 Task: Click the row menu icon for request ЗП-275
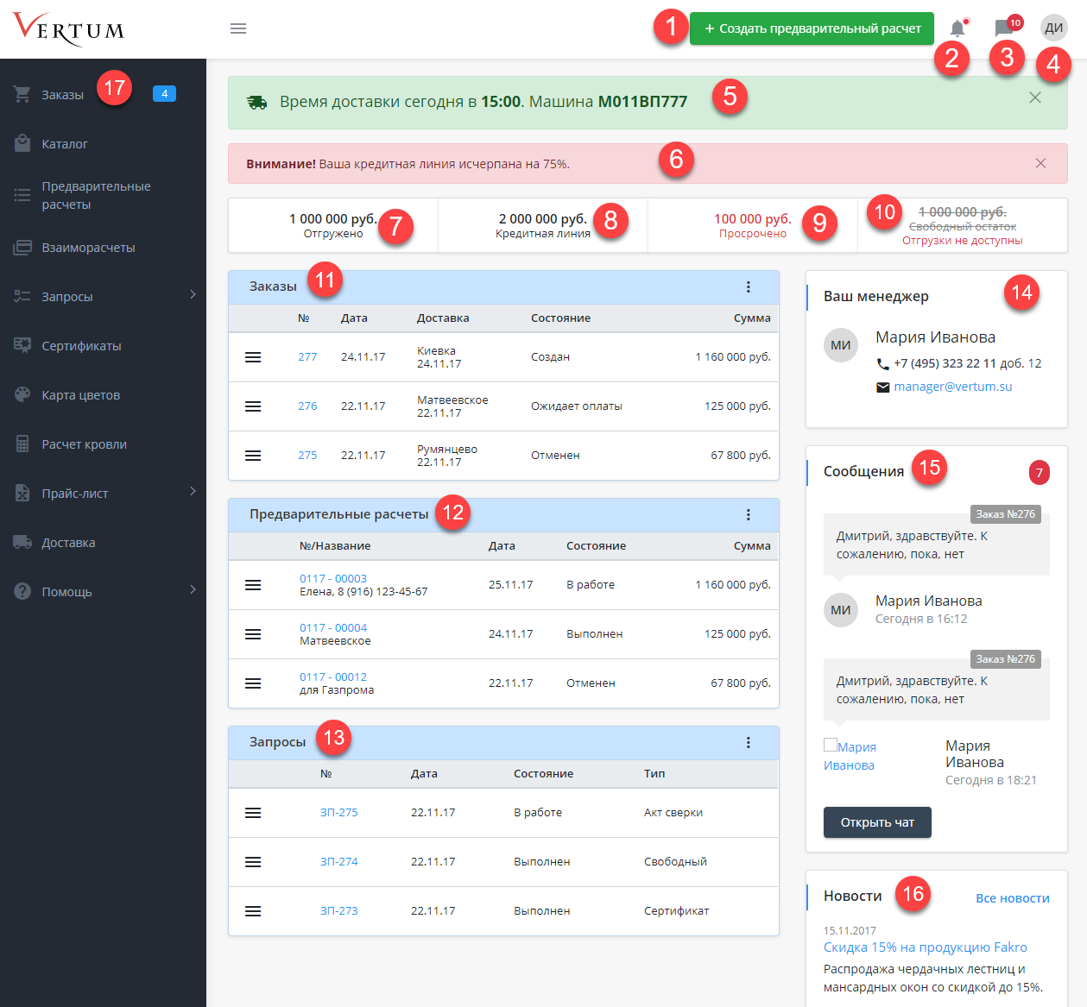pos(253,813)
